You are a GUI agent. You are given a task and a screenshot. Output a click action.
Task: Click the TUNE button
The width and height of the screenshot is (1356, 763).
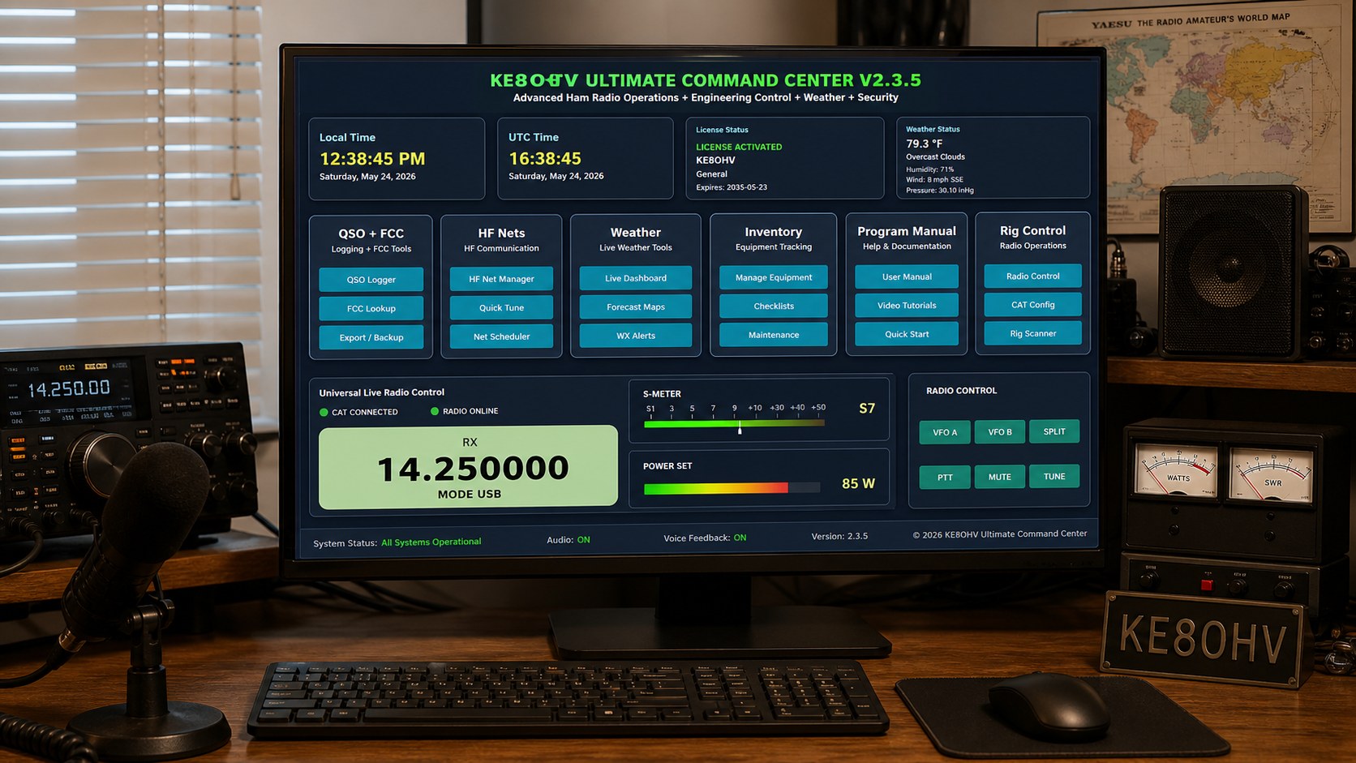pos(1054,476)
